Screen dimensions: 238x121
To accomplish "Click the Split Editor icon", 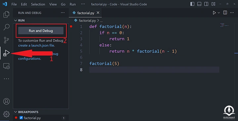I will (225, 13).
